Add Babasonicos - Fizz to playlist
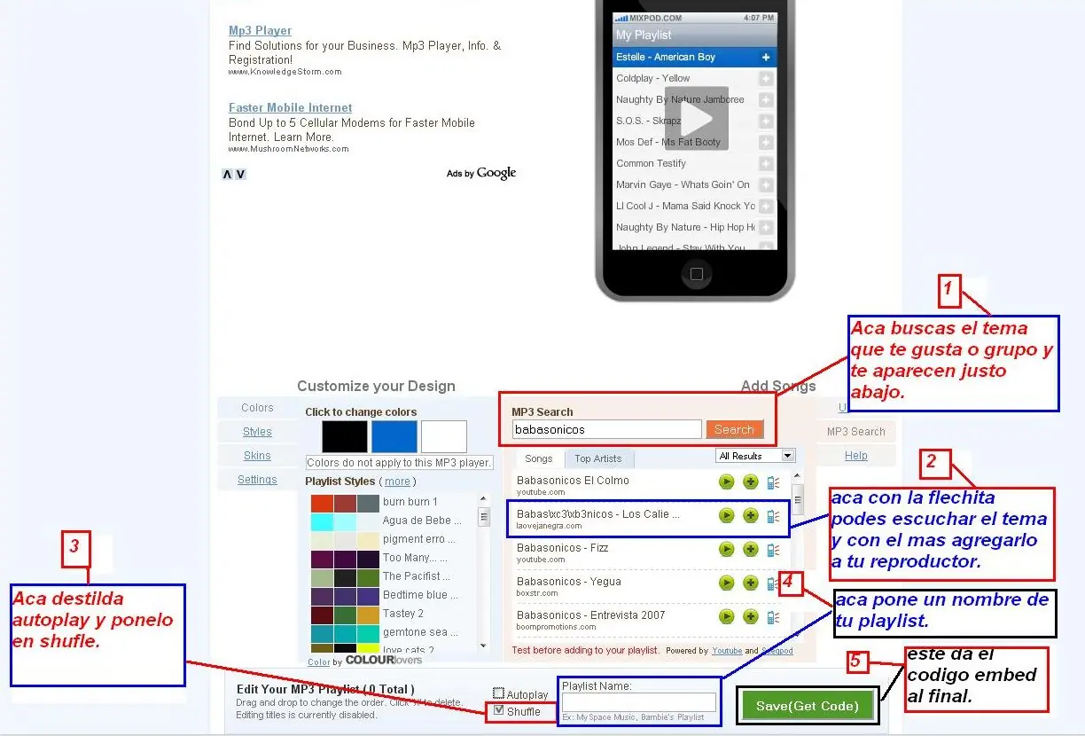 [x=751, y=550]
